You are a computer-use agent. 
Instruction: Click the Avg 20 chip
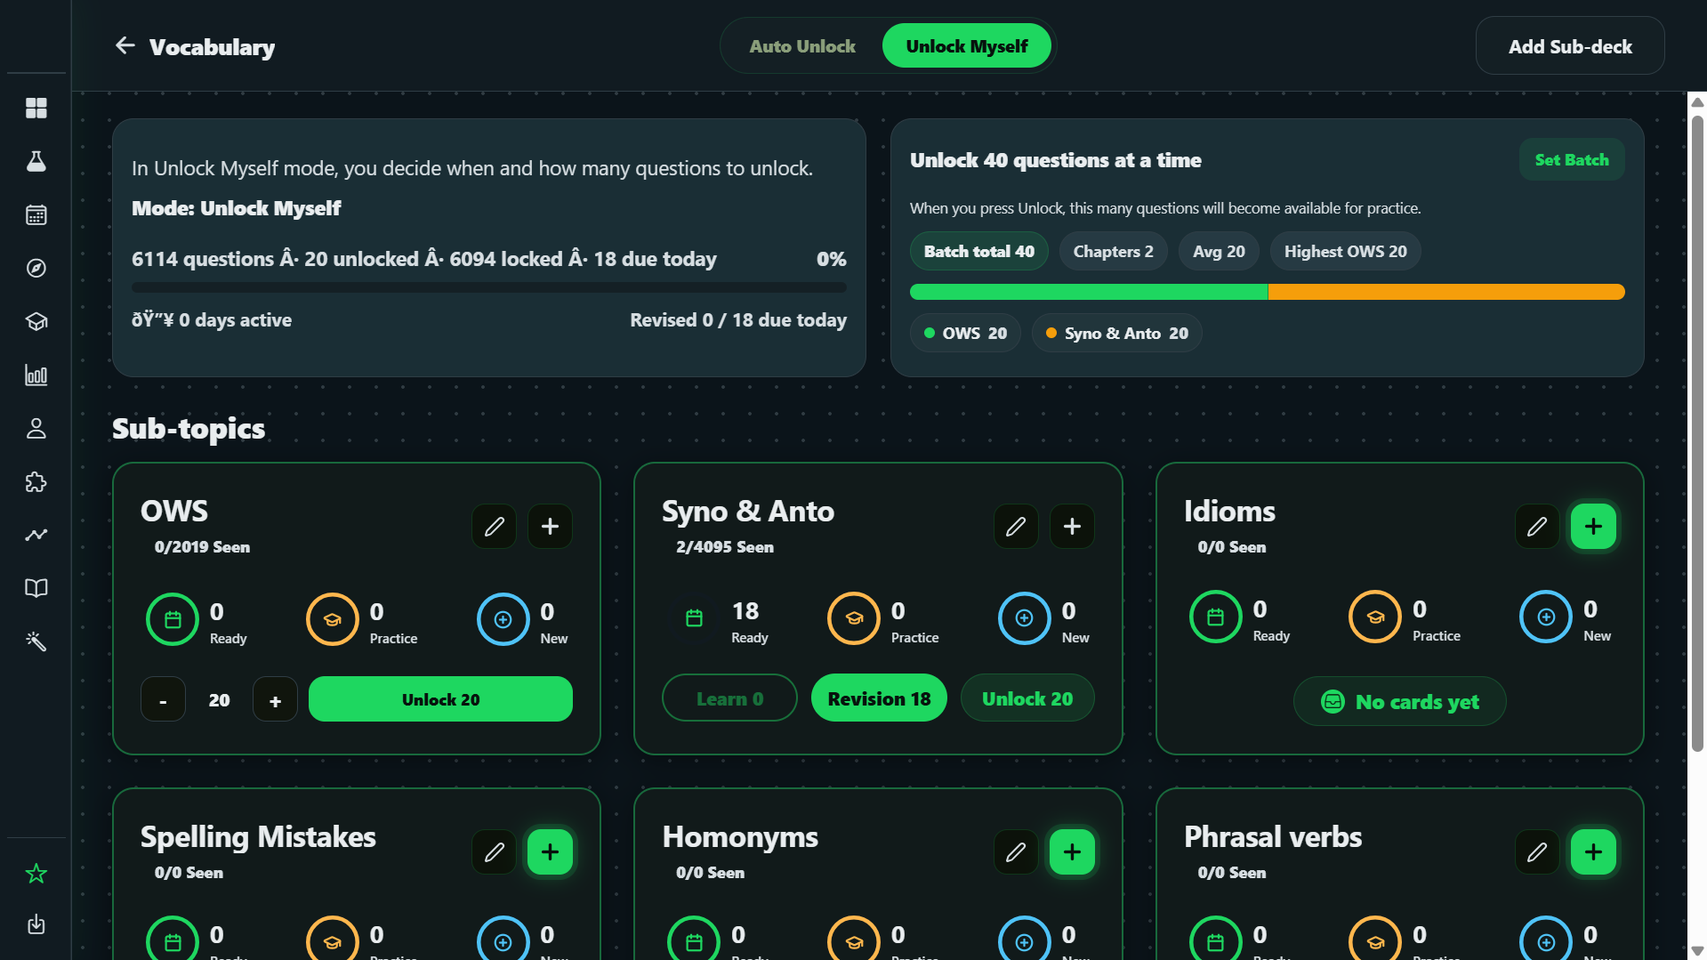(1219, 252)
